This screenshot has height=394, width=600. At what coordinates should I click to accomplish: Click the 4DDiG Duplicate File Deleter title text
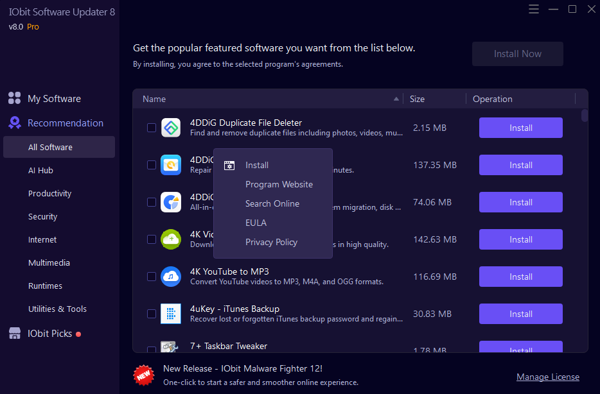coord(246,123)
